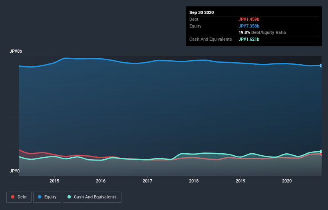
Task: Click the blue Equity legend dot
Action: click(x=40, y=197)
